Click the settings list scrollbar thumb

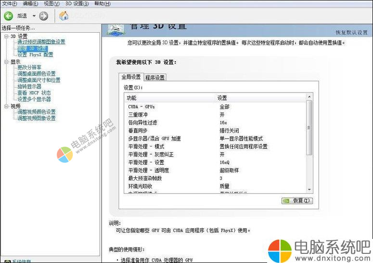click(x=309, y=128)
